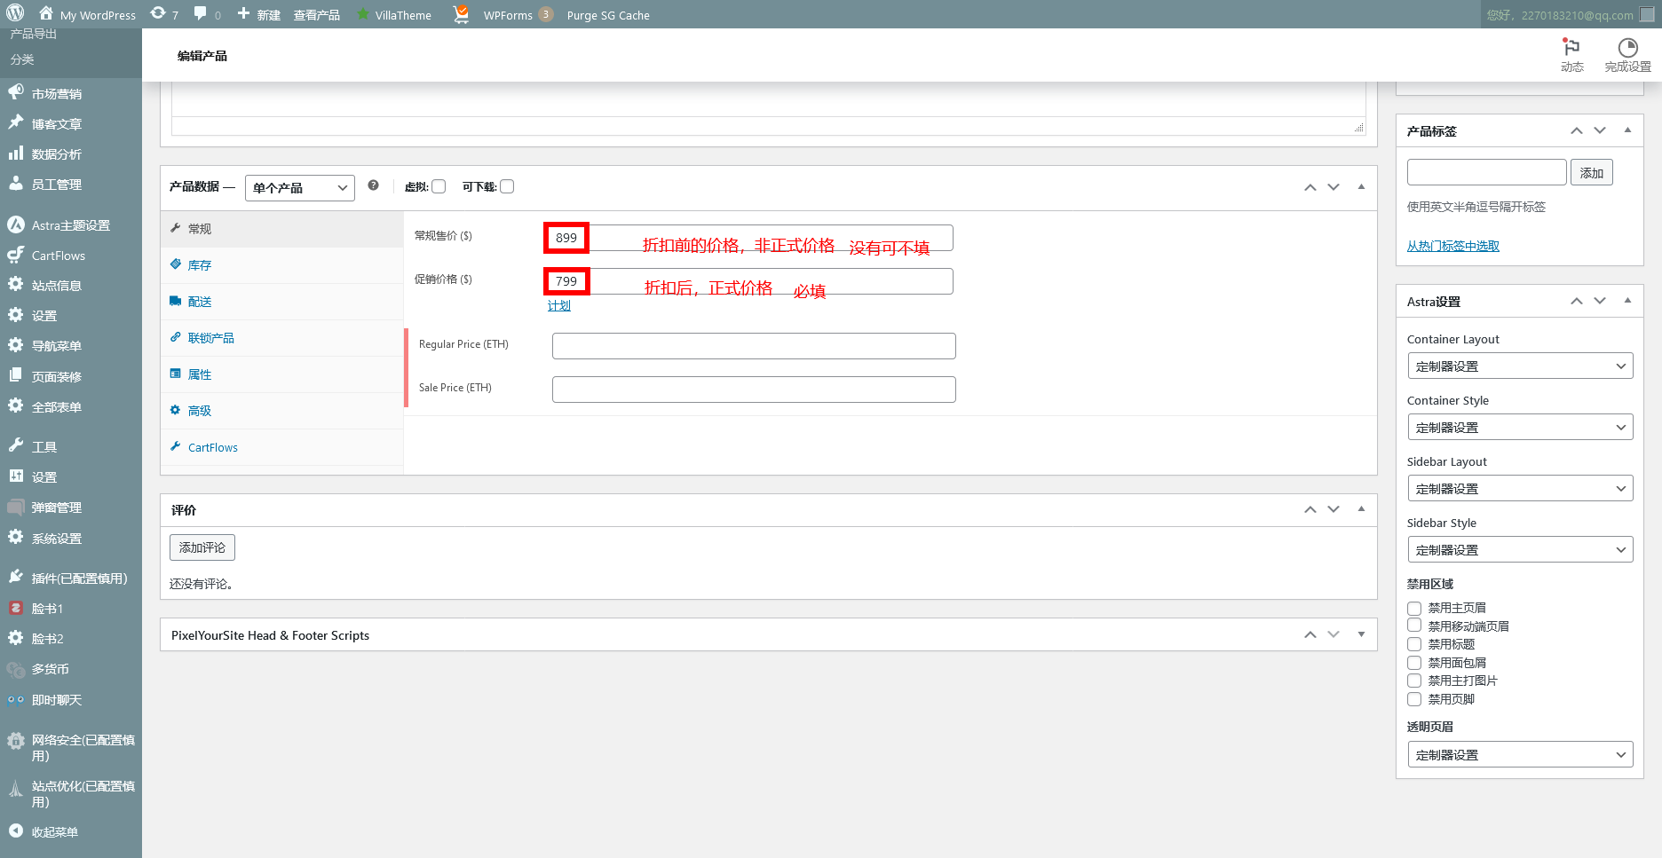1662x858 pixels.
Task: Enable the 禁用页脚 checkbox
Action: [x=1414, y=699]
